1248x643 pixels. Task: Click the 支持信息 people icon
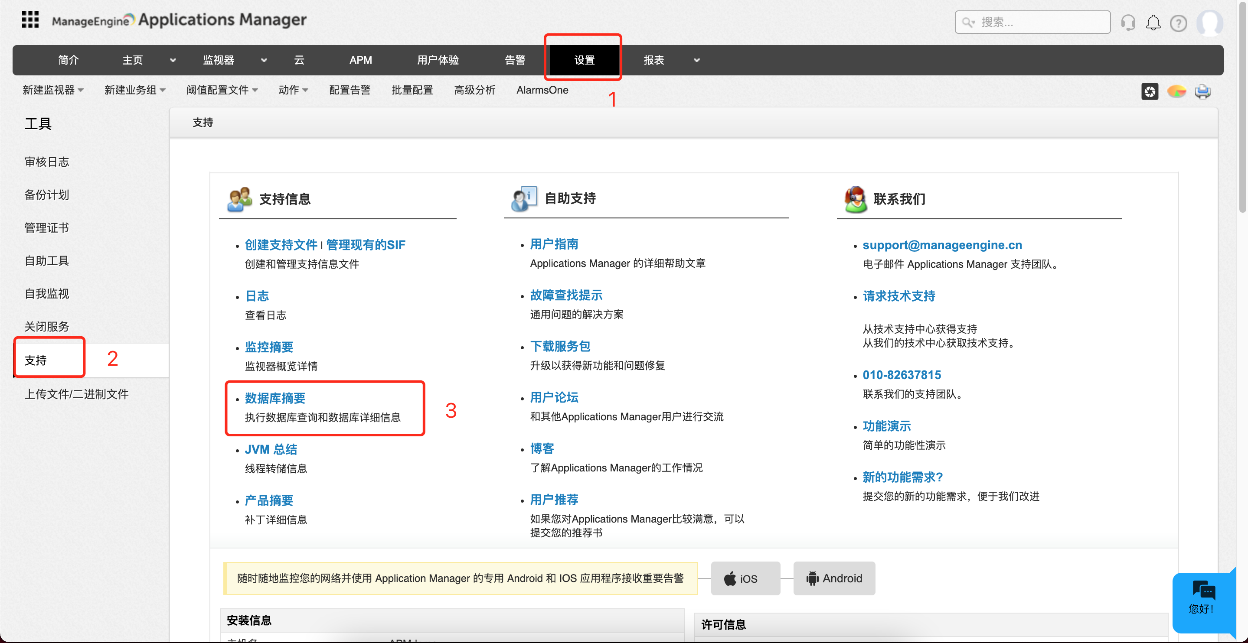point(239,199)
